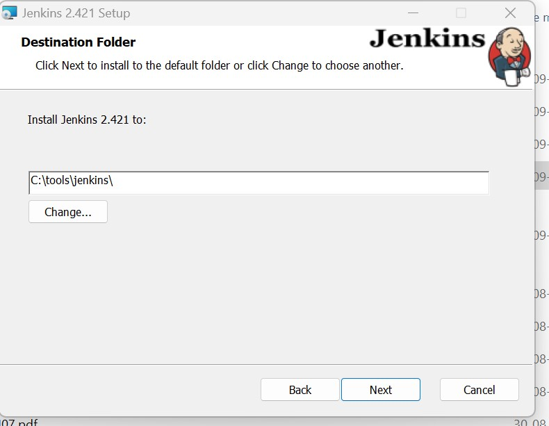The width and height of the screenshot is (549, 426).
Task: Click the highlighted background row at right edge
Action: coord(541,177)
